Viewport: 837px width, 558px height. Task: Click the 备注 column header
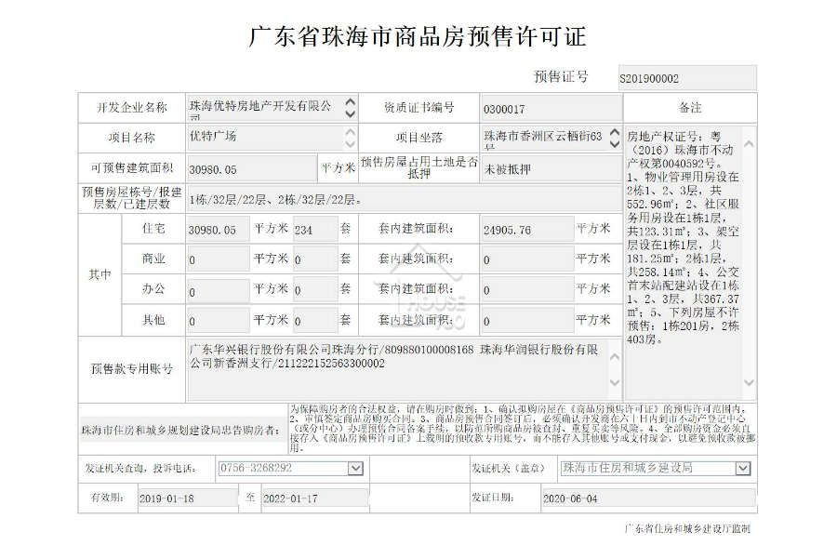(x=690, y=108)
